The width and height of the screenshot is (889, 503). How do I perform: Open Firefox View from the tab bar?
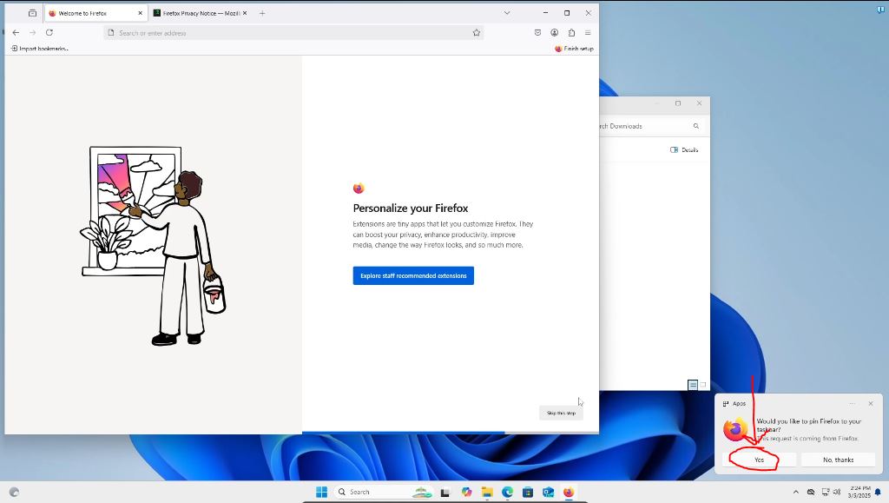click(x=32, y=13)
